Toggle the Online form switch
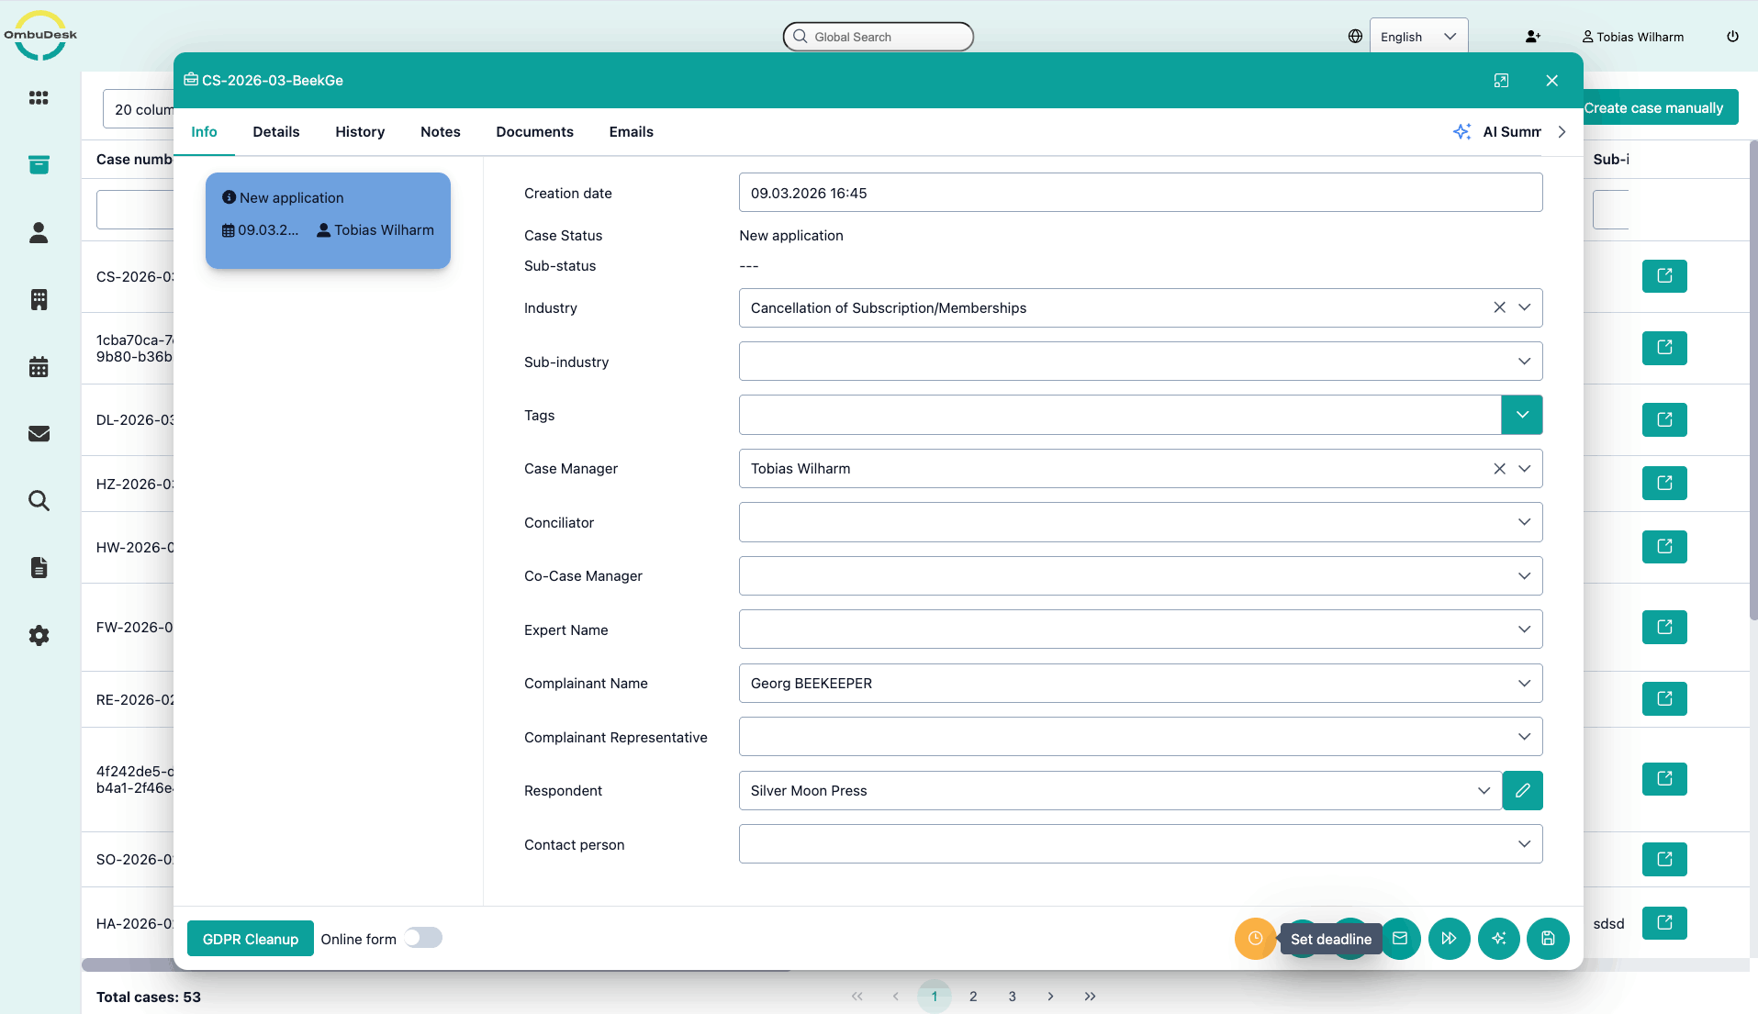Image resolution: width=1758 pixels, height=1014 pixels. tap(423, 938)
